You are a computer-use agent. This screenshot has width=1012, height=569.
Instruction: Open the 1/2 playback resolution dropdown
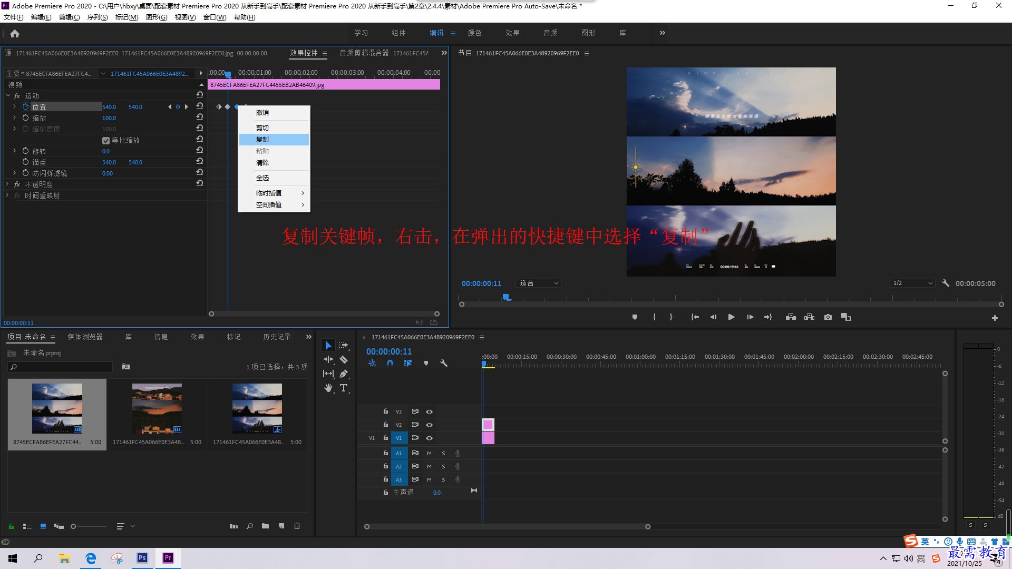(x=912, y=283)
